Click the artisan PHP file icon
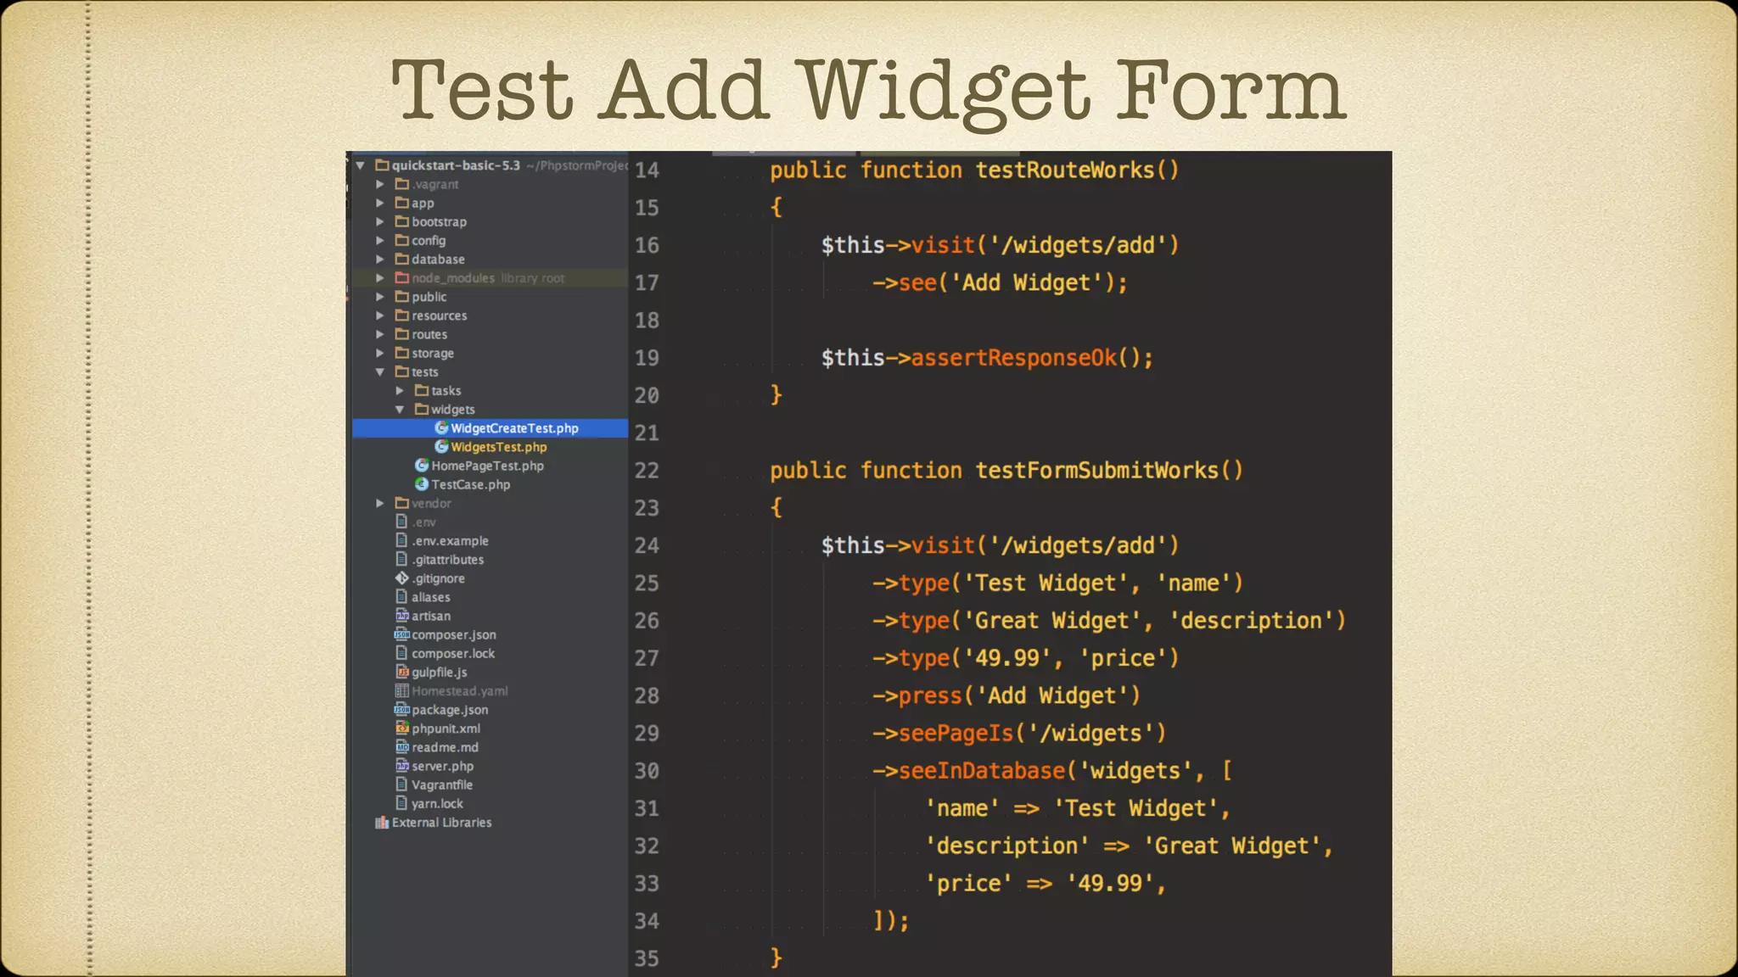Viewport: 1738px width, 977px height. pos(402,616)
